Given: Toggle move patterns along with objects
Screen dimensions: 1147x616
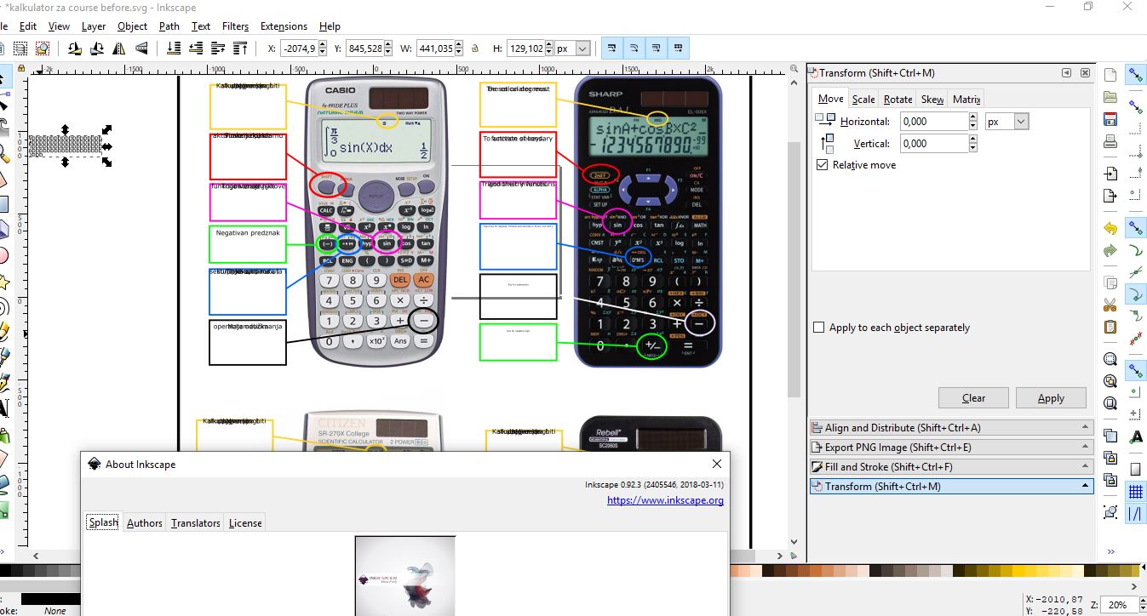Looking at the screenshot, I should tap(679, 48).
